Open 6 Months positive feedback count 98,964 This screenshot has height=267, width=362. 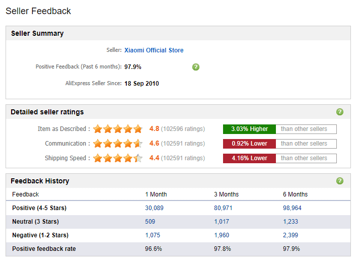pos(292,208)
